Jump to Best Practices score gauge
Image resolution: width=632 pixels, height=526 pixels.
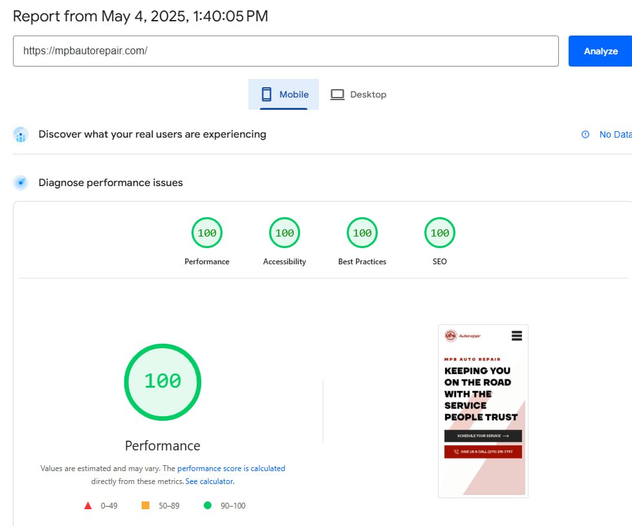(362, 233)
